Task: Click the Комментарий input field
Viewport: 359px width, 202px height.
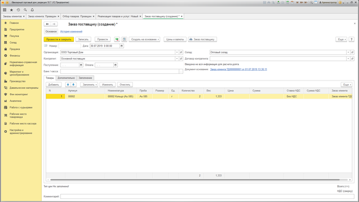Action: pyautogui.click(x=207, y=196)
